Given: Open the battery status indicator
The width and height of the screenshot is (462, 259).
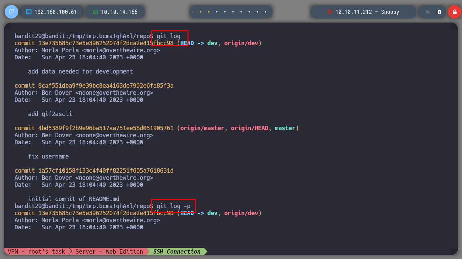Looking at the screenshot, I should [439, 12].
